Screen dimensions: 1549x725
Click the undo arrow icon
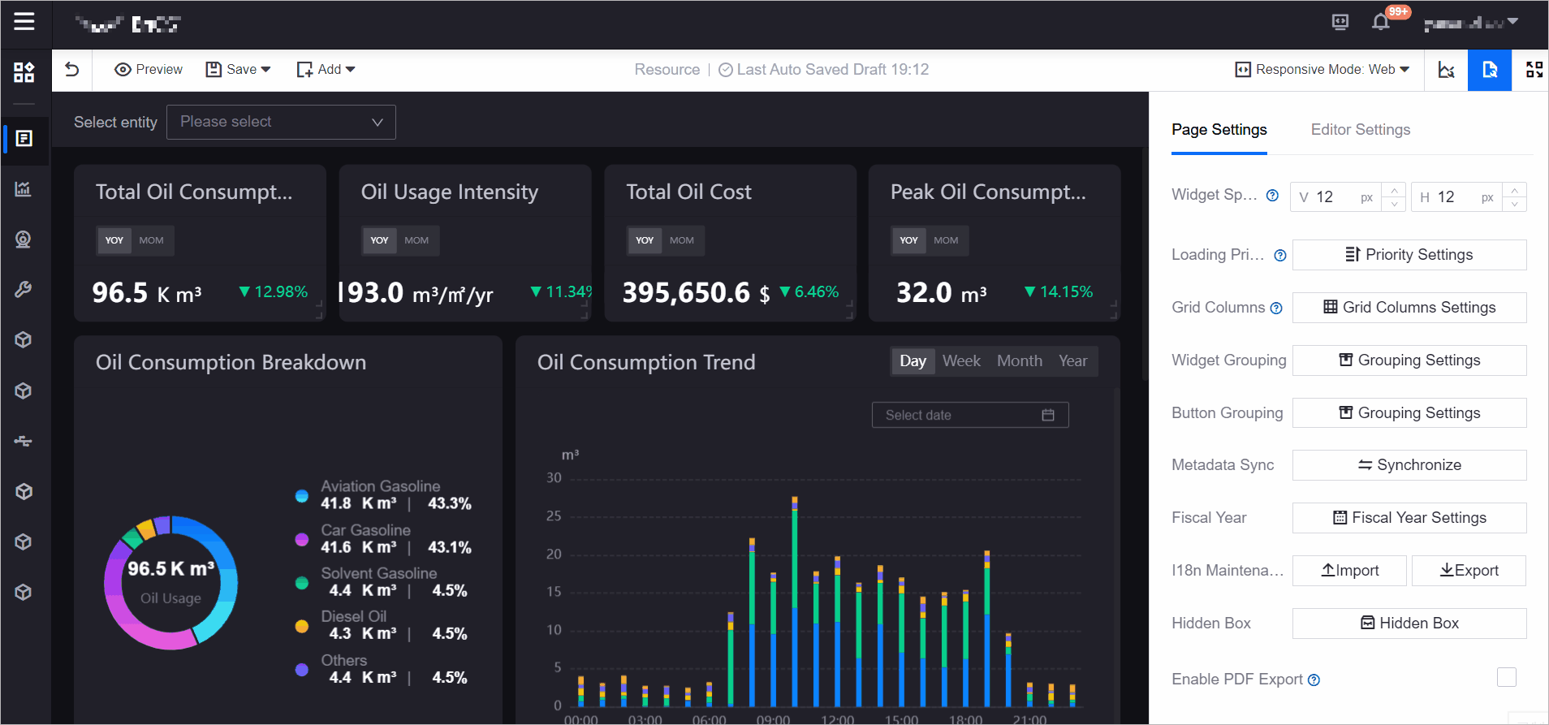coord(72,70)
